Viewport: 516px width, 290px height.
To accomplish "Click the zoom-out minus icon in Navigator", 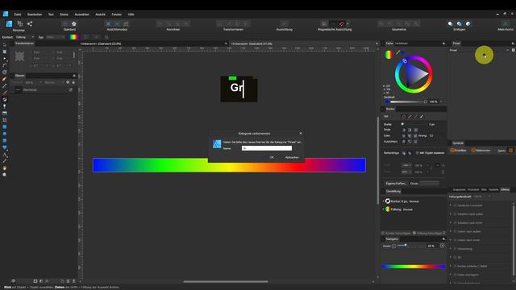I will [394, 246].
